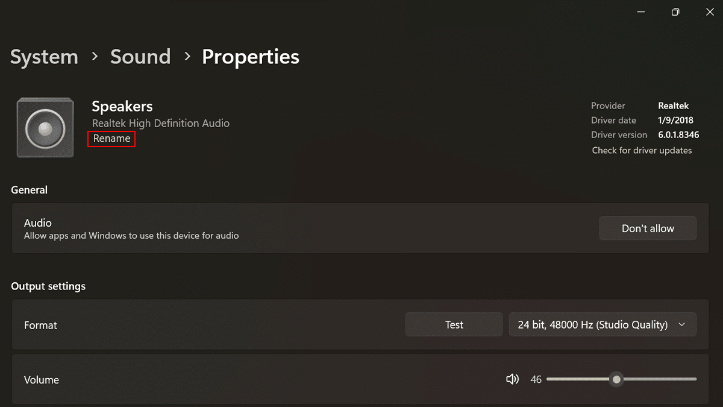Check for driver updates
The width and height of the screenshot is (723, 407).
click(x=642, y=151)
